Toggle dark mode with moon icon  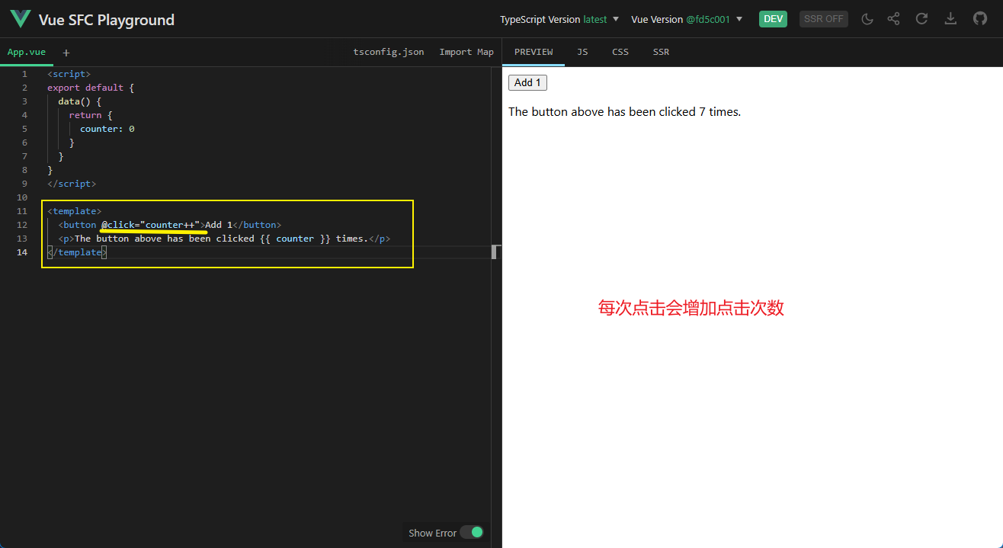[867, 19]
